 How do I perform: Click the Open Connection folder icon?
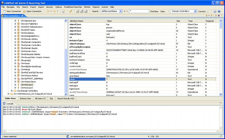click(x=24, y=11)
